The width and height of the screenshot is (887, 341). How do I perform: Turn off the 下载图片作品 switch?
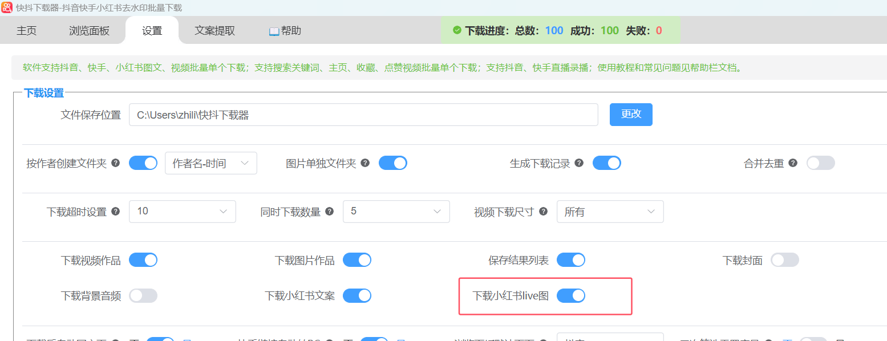[x=357, y=260]
